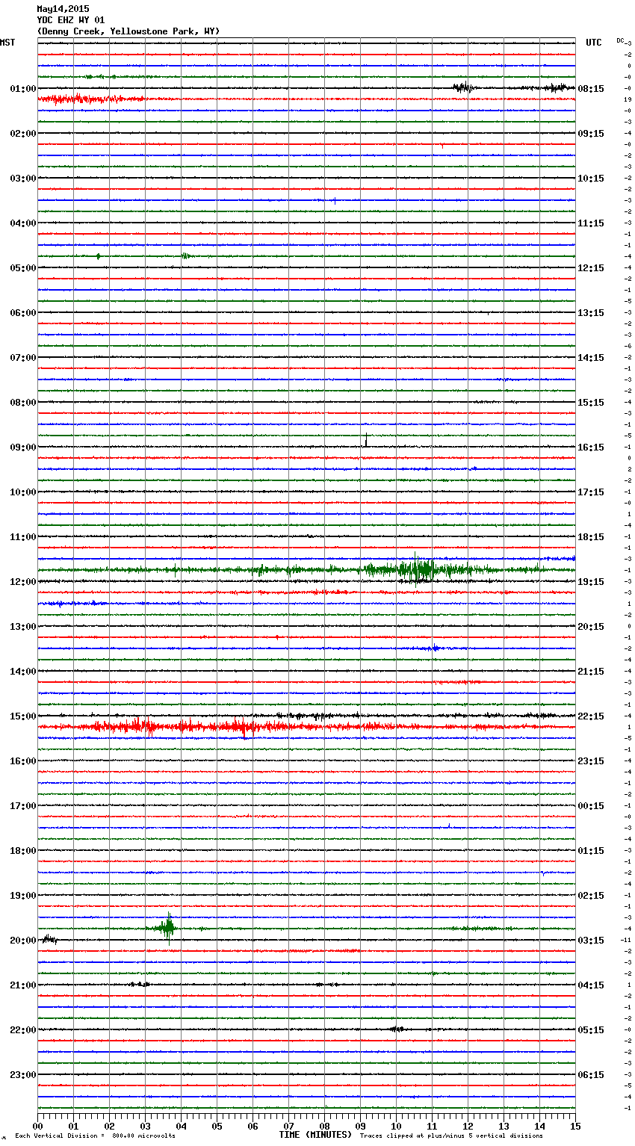The width and height of the screenshot is (635, 1146).
Task: Select the 22:00 MST time label
Action: point(23,1030)
